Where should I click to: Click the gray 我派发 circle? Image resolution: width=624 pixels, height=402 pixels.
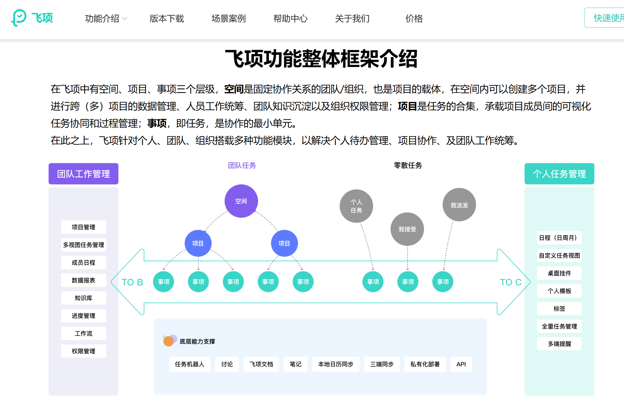(x=459, y=205)
